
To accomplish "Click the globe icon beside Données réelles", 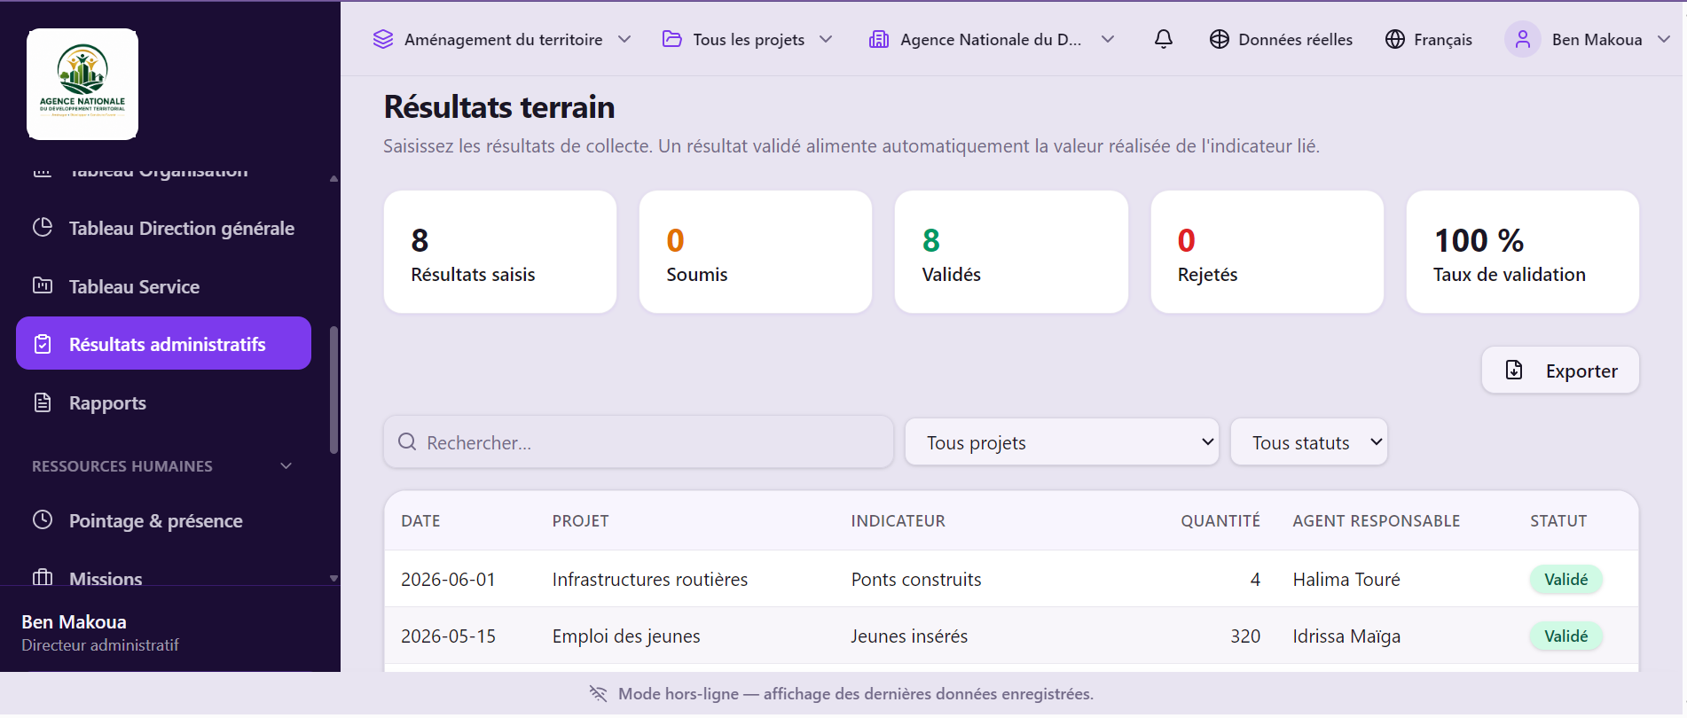I will (1220, 39).
